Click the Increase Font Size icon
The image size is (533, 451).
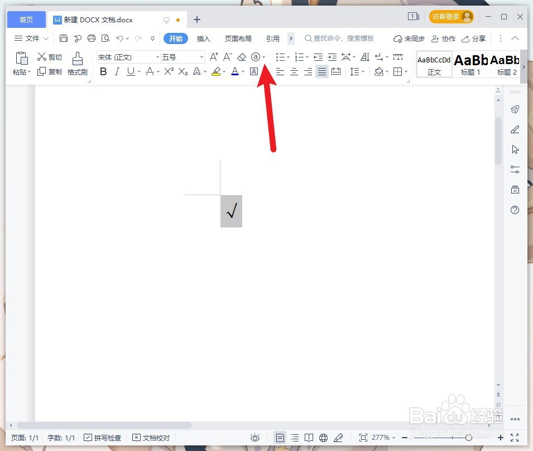click(213, 56)
